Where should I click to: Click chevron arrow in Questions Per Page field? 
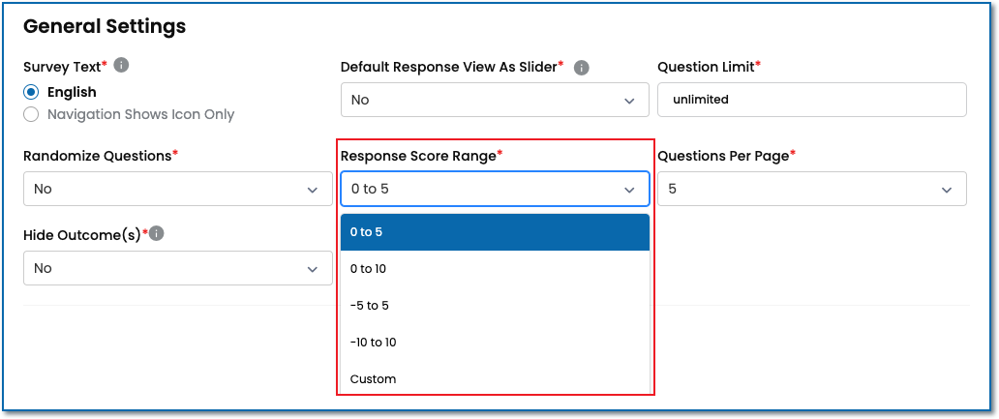[947, 190]
